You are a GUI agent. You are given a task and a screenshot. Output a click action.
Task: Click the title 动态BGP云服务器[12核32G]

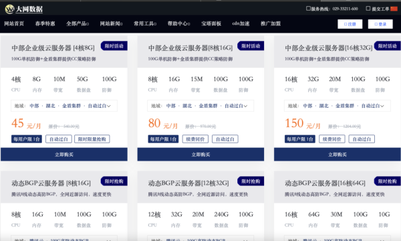[x=188, y=183]
